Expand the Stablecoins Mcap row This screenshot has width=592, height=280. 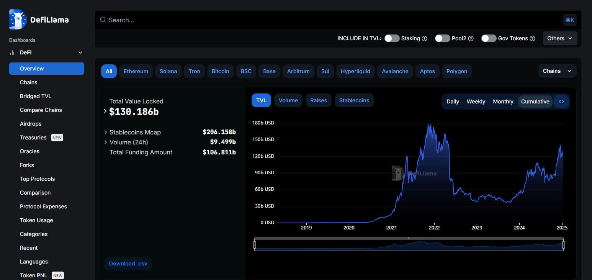pyautogui.click(x=106, y=132)
